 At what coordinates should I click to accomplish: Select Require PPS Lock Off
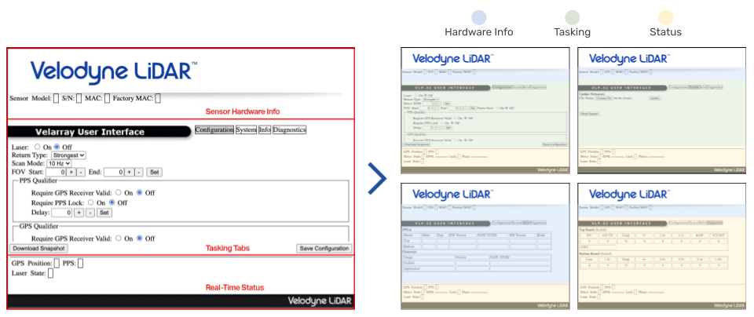(112, 202)
